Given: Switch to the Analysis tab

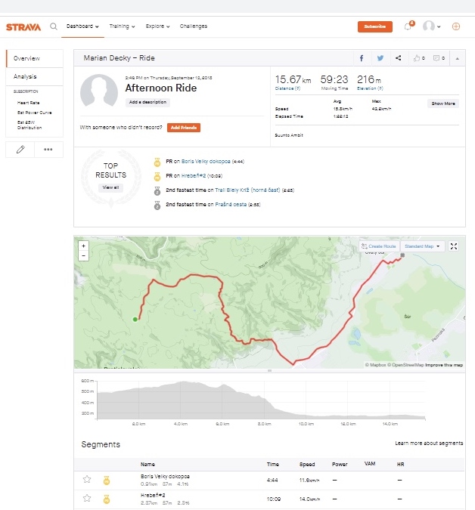Looking at the screenshot, I should 25,76.
